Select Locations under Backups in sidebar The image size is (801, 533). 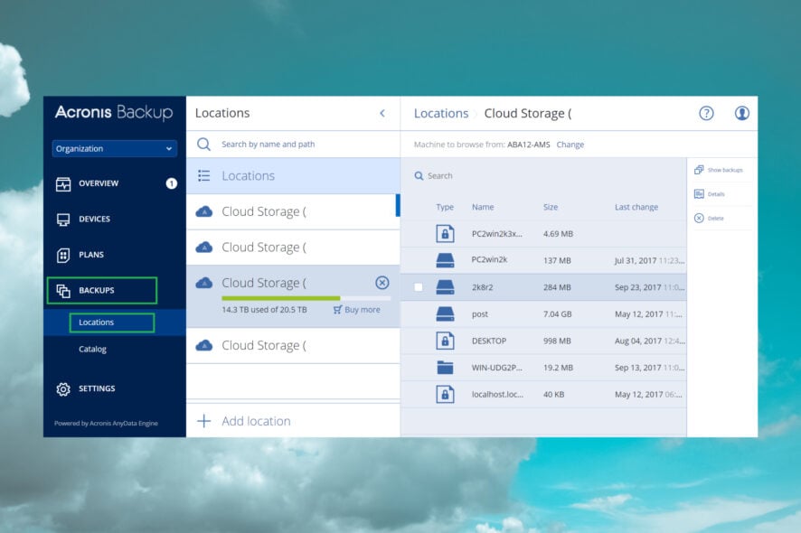(96, 323)
